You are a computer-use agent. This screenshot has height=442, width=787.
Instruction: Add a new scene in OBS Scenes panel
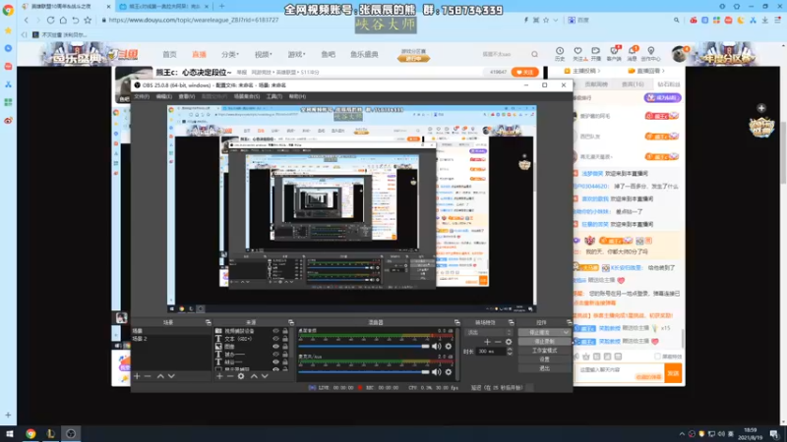click(137, 376)
